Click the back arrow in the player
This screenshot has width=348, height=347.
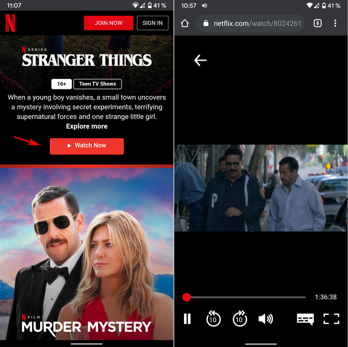200,60
